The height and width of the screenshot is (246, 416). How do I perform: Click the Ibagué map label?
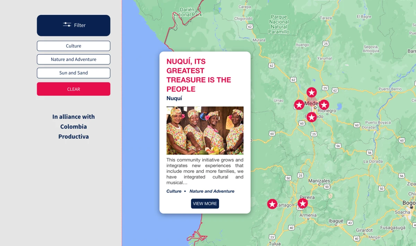(x=336, y=221)
